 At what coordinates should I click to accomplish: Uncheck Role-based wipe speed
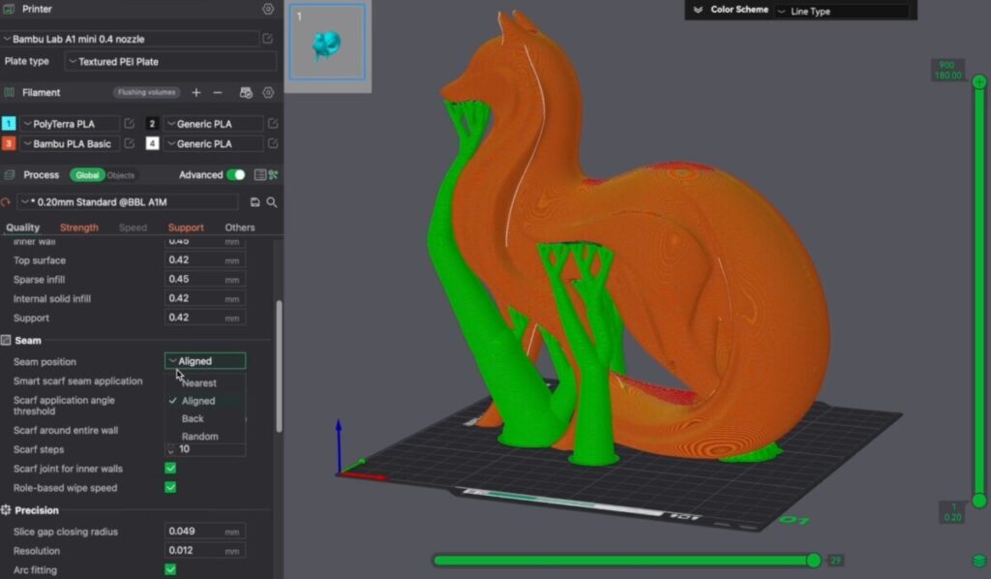pos(170,488)
